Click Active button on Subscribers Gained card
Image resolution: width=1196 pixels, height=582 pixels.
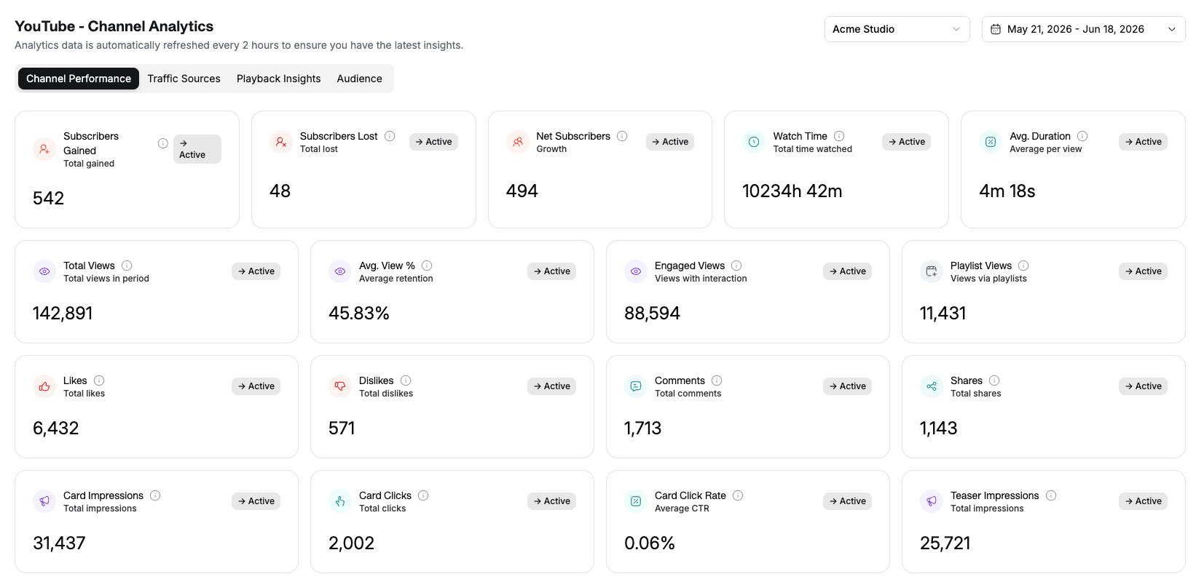coord(197,149)
